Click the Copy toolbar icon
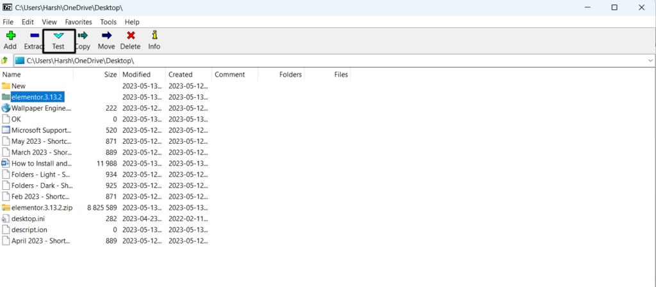Viewport: 656px width, 287px height. tap(83, 35)
